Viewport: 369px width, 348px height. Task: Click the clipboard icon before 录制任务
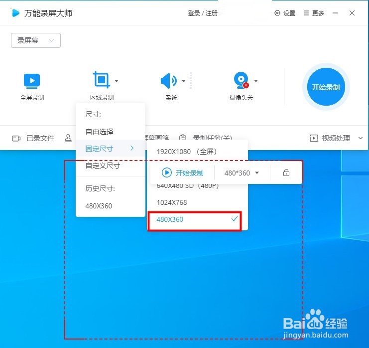click(183, 138)
